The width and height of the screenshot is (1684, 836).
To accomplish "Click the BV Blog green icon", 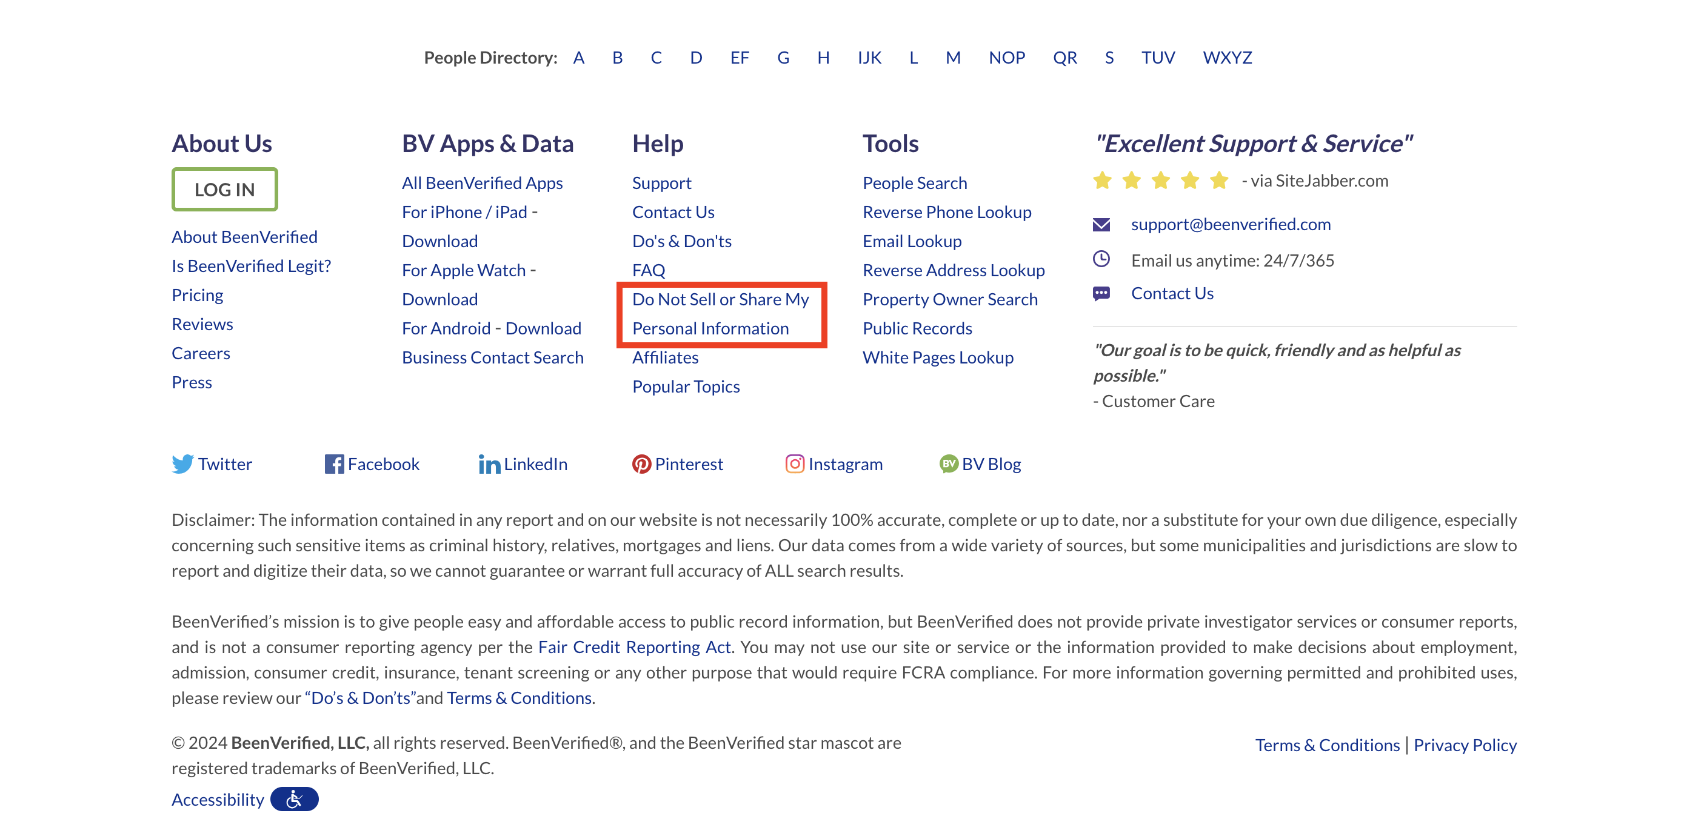I will coord(949,463).
